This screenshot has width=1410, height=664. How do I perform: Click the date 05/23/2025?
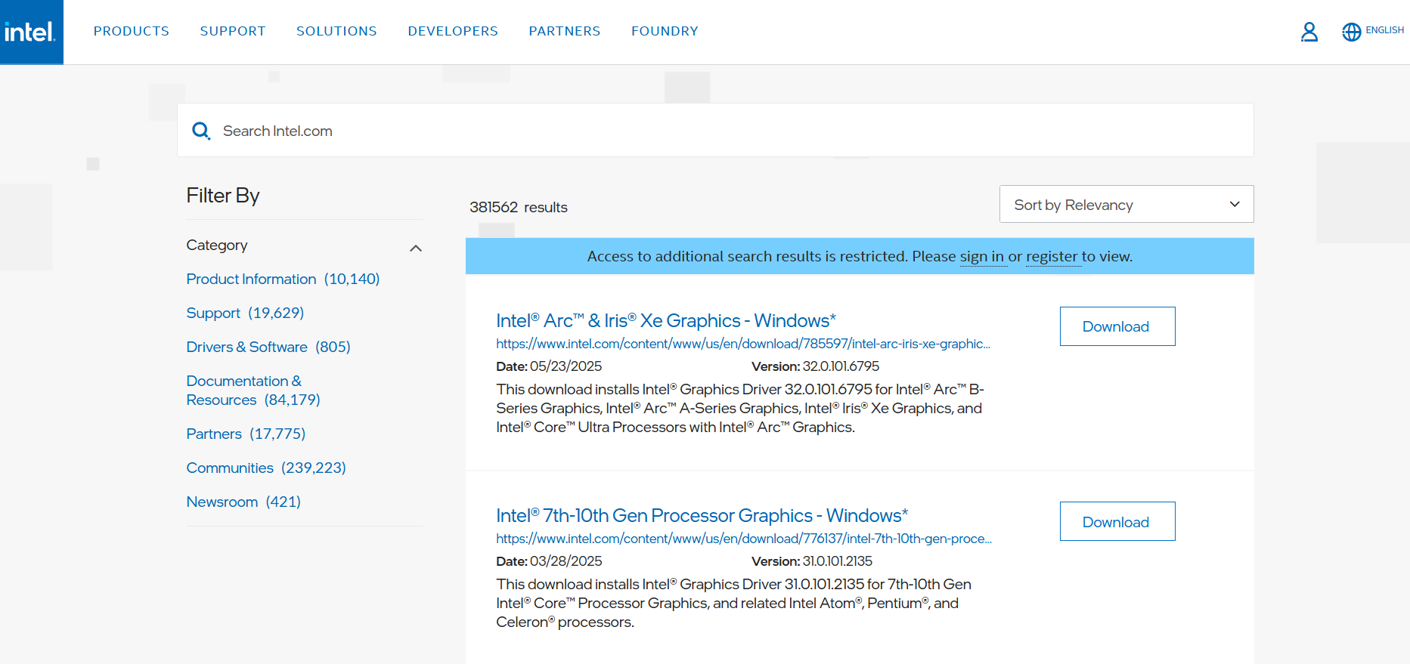[x=566, y=366]
